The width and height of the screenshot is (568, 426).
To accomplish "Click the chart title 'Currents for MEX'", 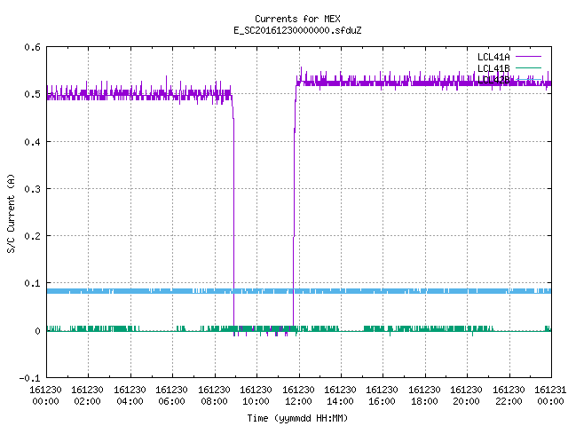I will [x=297, y=19].
